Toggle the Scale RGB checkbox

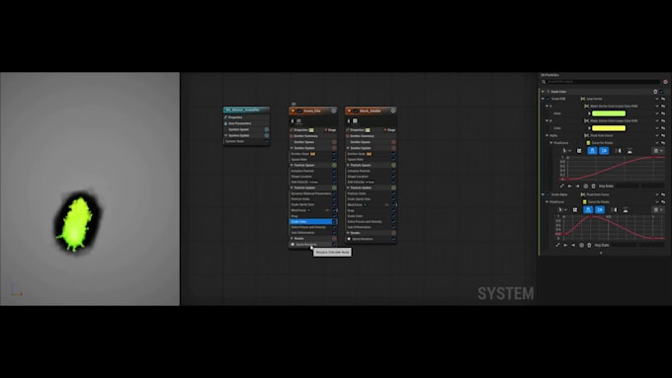[547, 99]
